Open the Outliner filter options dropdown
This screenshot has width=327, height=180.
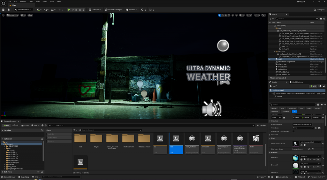pyautogui.click(x=271, y=19)
